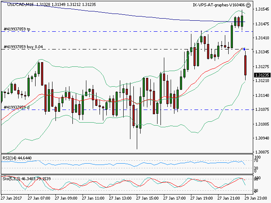Image resolution: width=271 pixels, height=203 pixels.
Task: Click the '27 Jan 09:00' time axis label
Action: tap(66, 198)
